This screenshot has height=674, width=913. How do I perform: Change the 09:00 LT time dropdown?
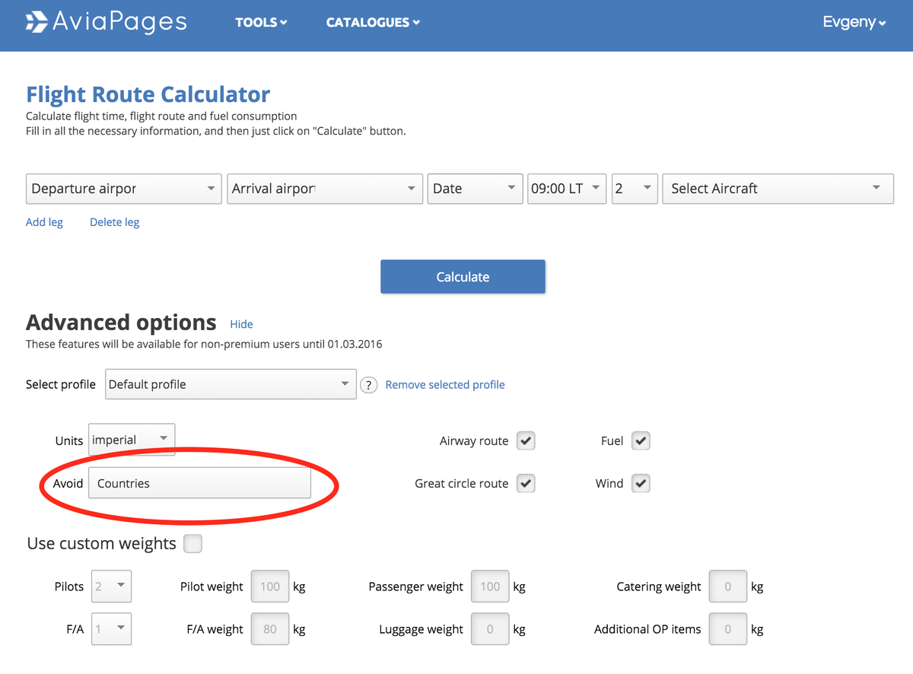click(567, 189)
